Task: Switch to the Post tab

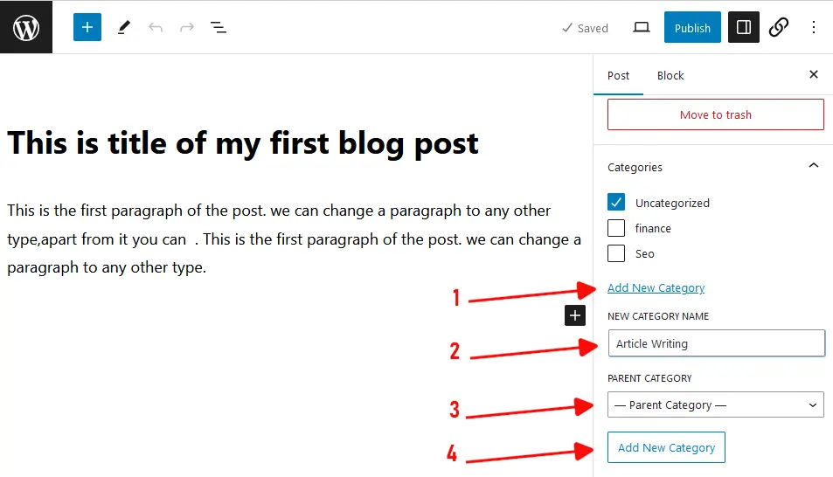Action: coord(619,75)
